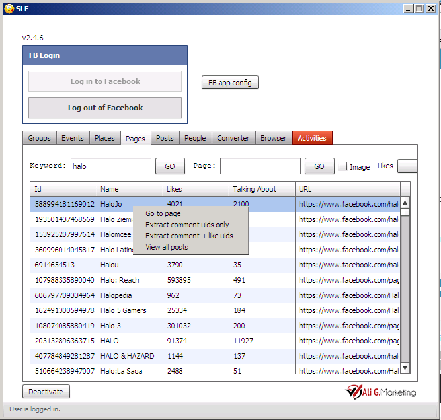Click GO button next to Page field
The image size is (441, 420).
pos(319,166)
